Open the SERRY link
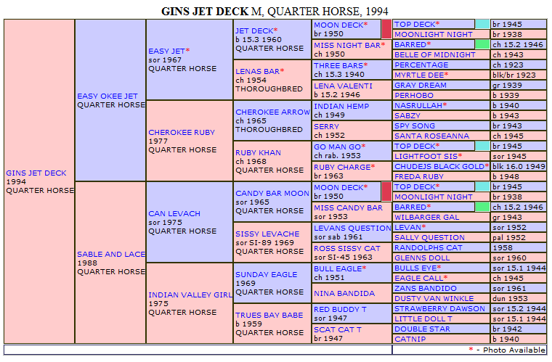 coord(326,126)
